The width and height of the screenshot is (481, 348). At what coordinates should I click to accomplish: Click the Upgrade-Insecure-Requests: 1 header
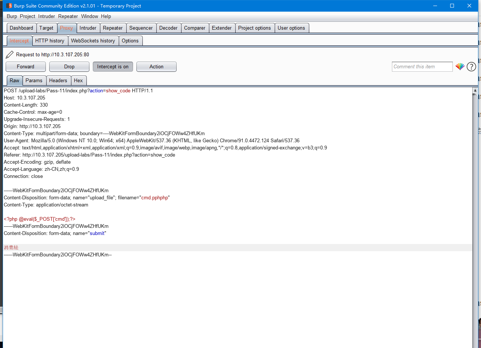[x=37, y=119]
